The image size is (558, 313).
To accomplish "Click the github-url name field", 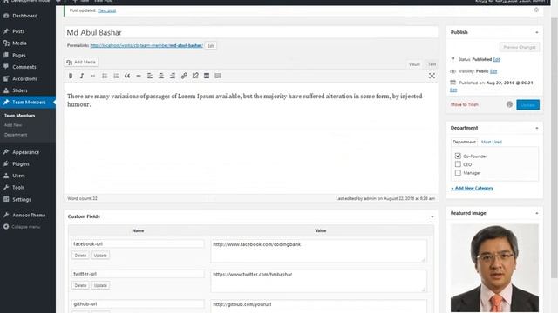I will (138, 304).
